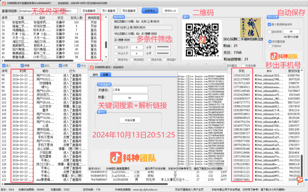Viewport: 308px width, 192px height.
Task: Click the logo icon in the prompt dialog title
Action: click(x=92, y=67)
